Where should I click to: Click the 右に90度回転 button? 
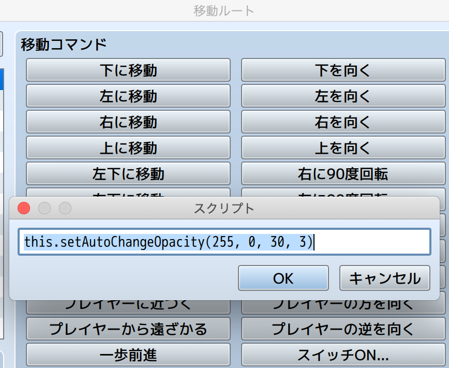tap(343, 174)
